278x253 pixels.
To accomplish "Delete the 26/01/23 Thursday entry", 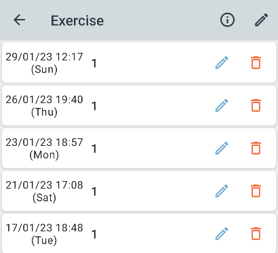I will 256,105.
